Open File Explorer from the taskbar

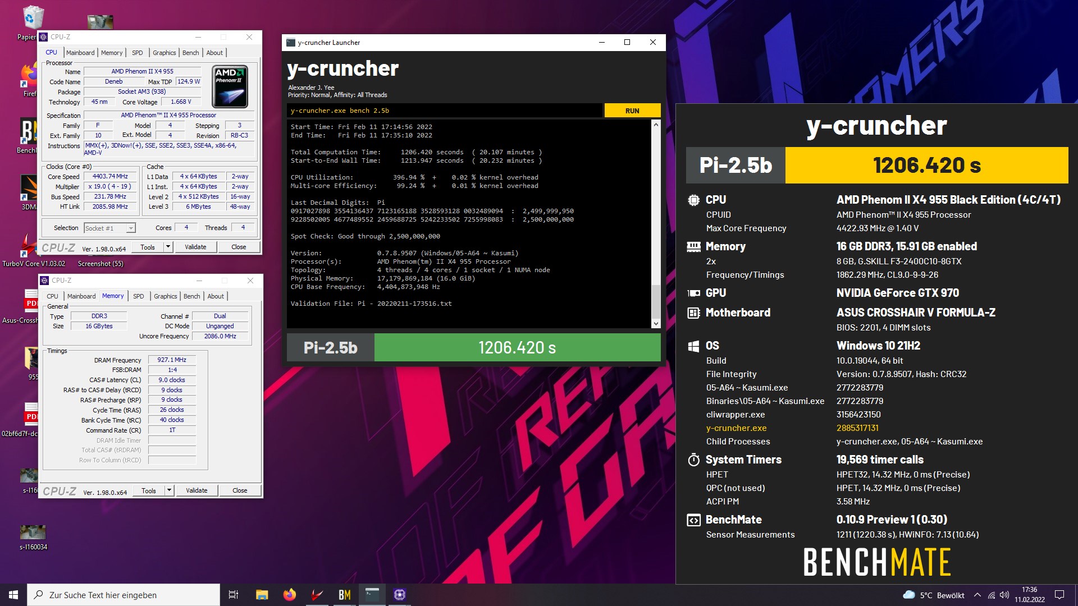tap(262, 595)
